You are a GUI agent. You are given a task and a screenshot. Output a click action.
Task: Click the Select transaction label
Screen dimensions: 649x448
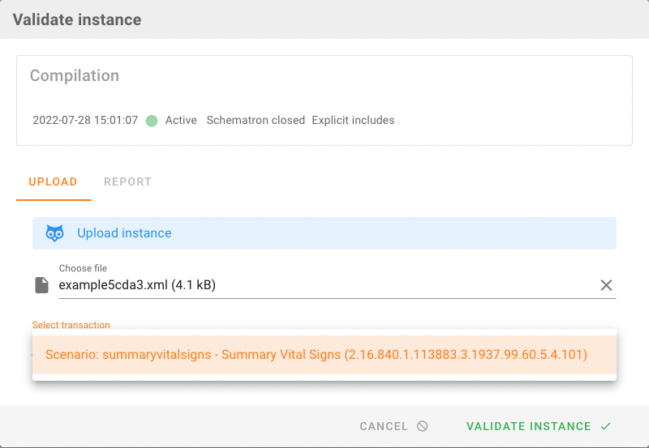click(71, 325)
